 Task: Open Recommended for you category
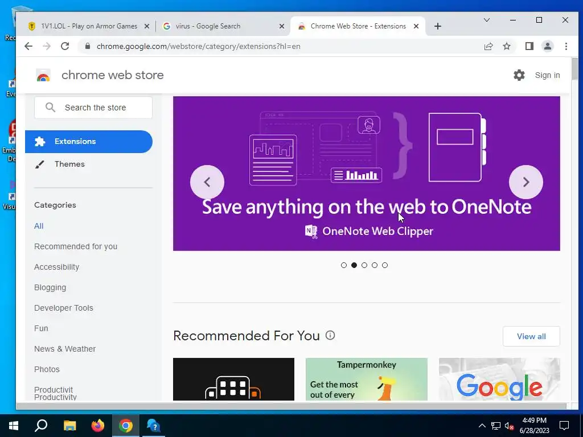[x=76, y=246]
